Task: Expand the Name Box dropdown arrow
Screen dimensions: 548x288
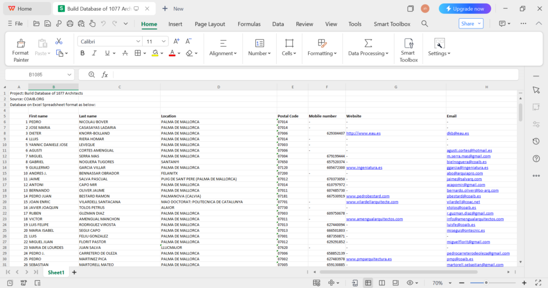Action: click(x=69, y=75)
